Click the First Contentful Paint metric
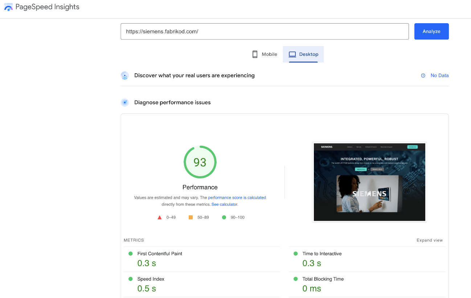This screenshot has height=298, width=471. pos(160,254)
